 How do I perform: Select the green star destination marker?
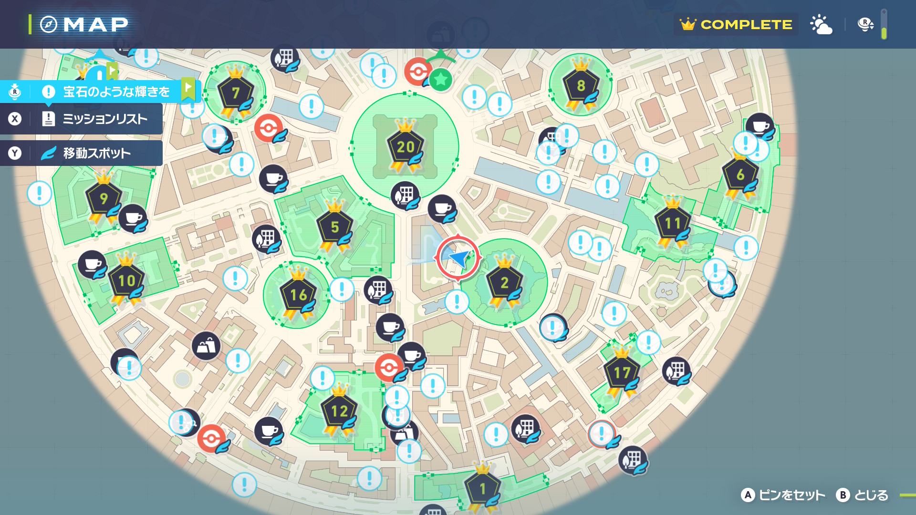point(440,79)
